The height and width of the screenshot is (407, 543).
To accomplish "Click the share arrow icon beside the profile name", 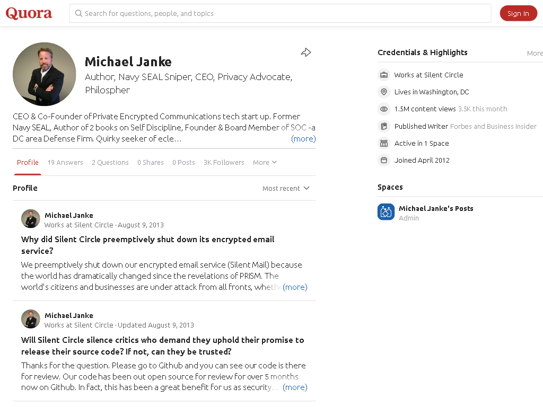I will click(x=306, y=52).
